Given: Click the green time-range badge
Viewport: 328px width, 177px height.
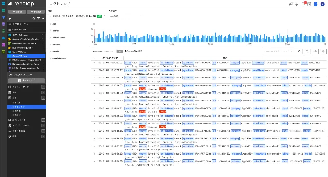Looking at the screenshot, I should click(x=99, y=16).
